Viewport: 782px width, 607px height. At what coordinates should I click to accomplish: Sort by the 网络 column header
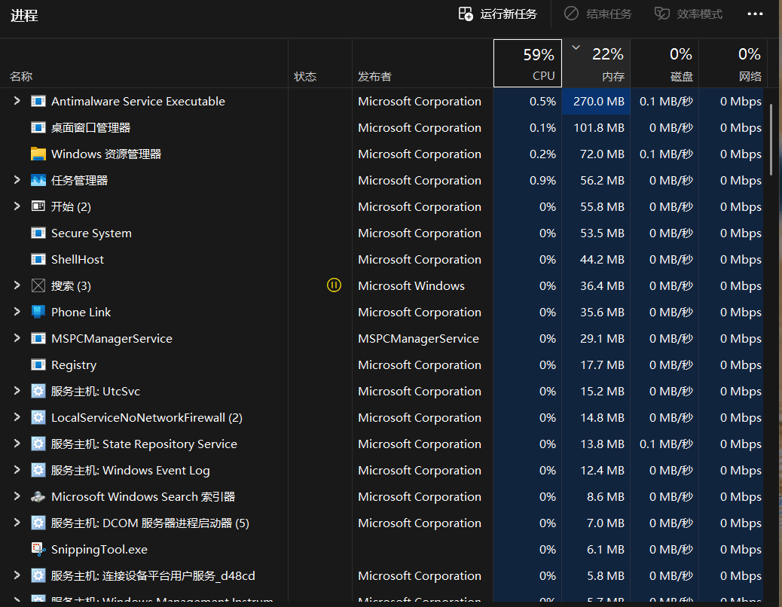[733, 63]
